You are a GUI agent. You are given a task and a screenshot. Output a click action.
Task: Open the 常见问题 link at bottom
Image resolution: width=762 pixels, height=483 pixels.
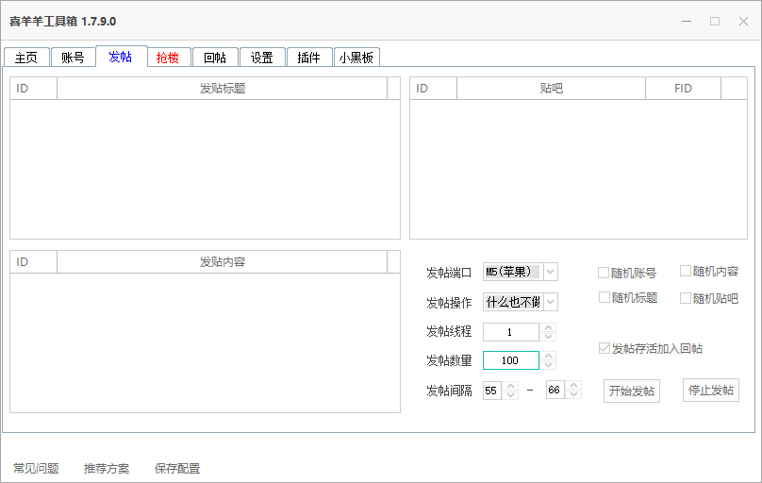click(36, 469)
